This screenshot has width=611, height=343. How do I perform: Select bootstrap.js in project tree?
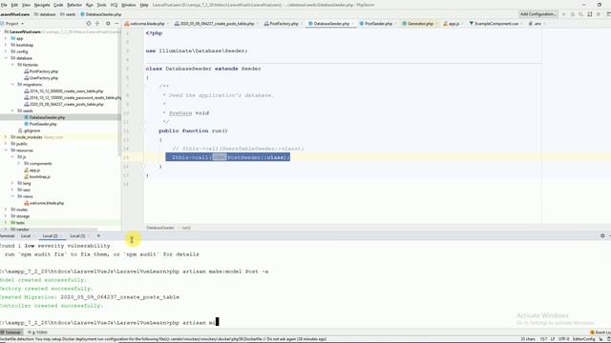(37, 177)
